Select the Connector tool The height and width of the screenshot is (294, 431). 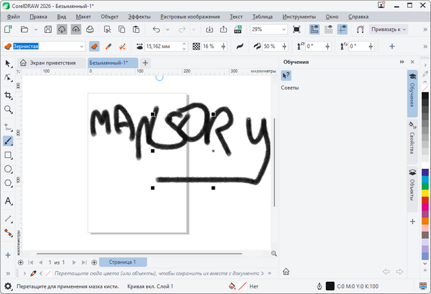point(8,233)
